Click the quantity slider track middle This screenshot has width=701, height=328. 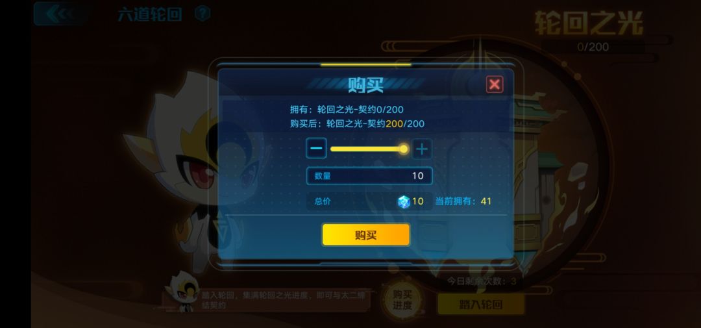[x=367, y=149]
